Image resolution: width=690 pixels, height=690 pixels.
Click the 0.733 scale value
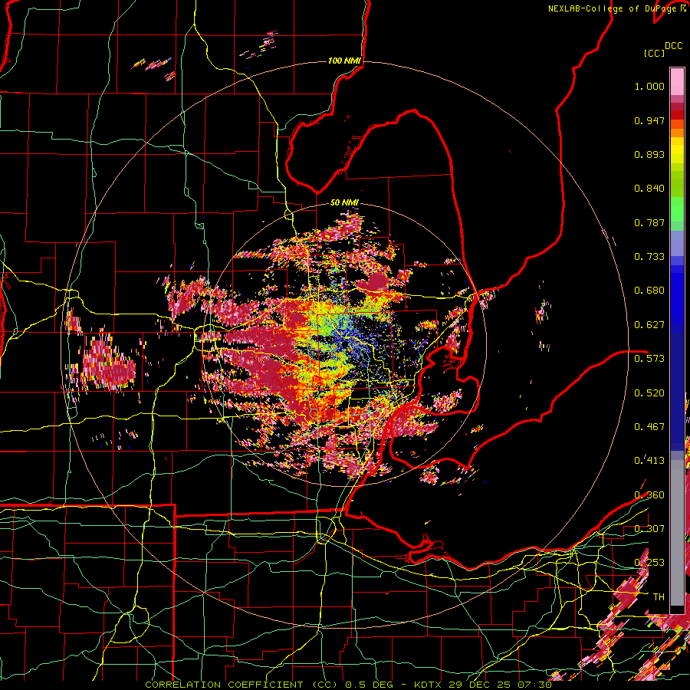649,257
